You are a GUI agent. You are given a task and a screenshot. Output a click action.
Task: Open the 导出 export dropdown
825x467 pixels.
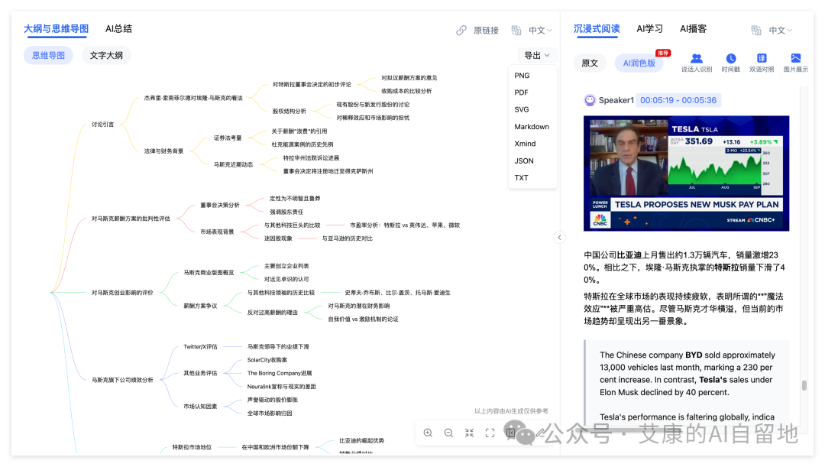pyautogui.click(x=535, y=54)
